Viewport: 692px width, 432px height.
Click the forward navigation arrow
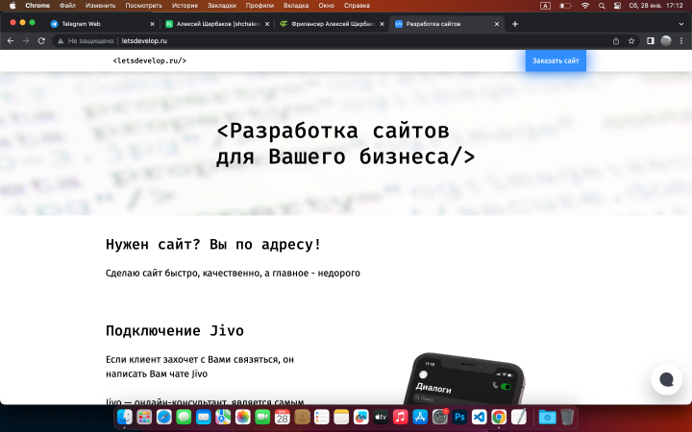click(x=26, y=40)
